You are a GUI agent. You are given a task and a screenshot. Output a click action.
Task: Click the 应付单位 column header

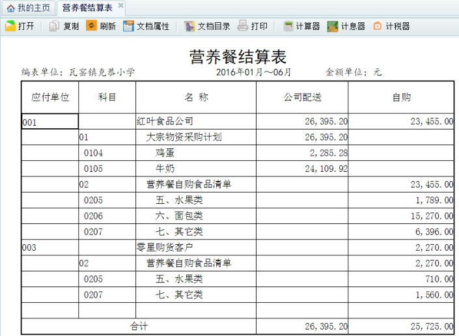click(49, 97)
